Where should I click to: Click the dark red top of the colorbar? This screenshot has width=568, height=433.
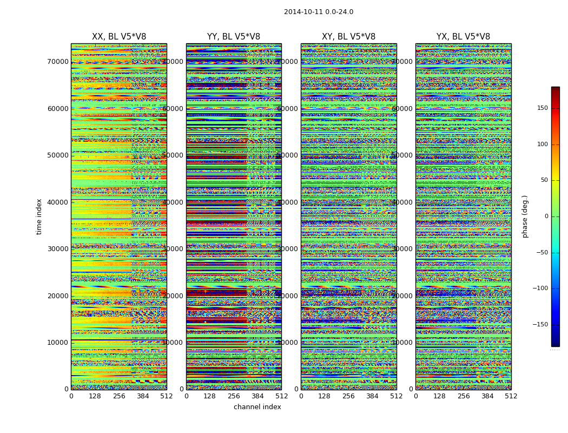pyautogui.click(x=555, y=90)
